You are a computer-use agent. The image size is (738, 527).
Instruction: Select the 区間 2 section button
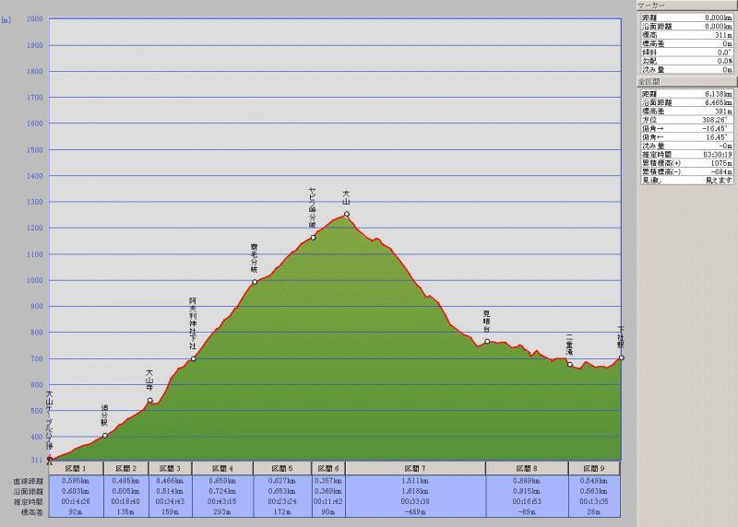pos(126,468)
